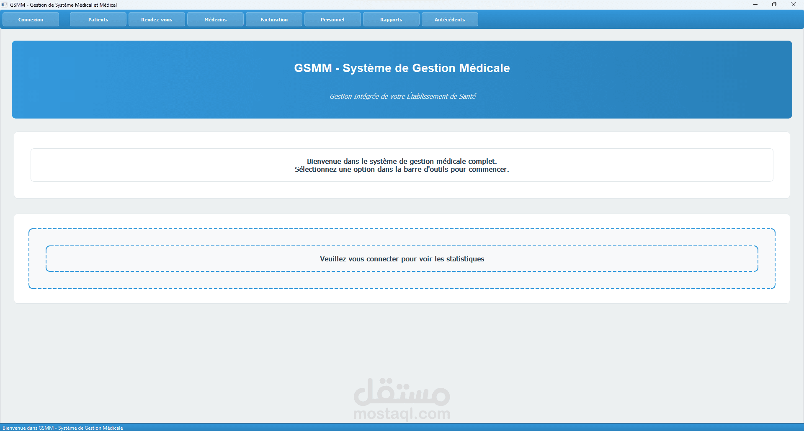The image size is (804, 431).
Task: Click the subtitle 'Gestion Intégrée de votre Établissement de Santé'
Action: coord(402,96)
